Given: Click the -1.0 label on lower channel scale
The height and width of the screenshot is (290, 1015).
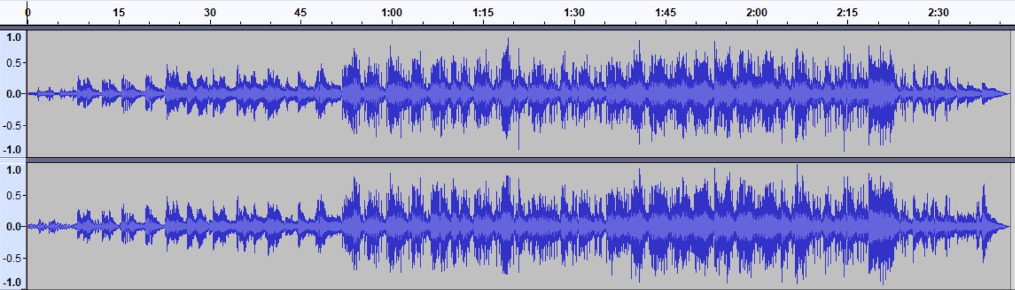Looking at the screenshot, I should (x=13, y=282).
